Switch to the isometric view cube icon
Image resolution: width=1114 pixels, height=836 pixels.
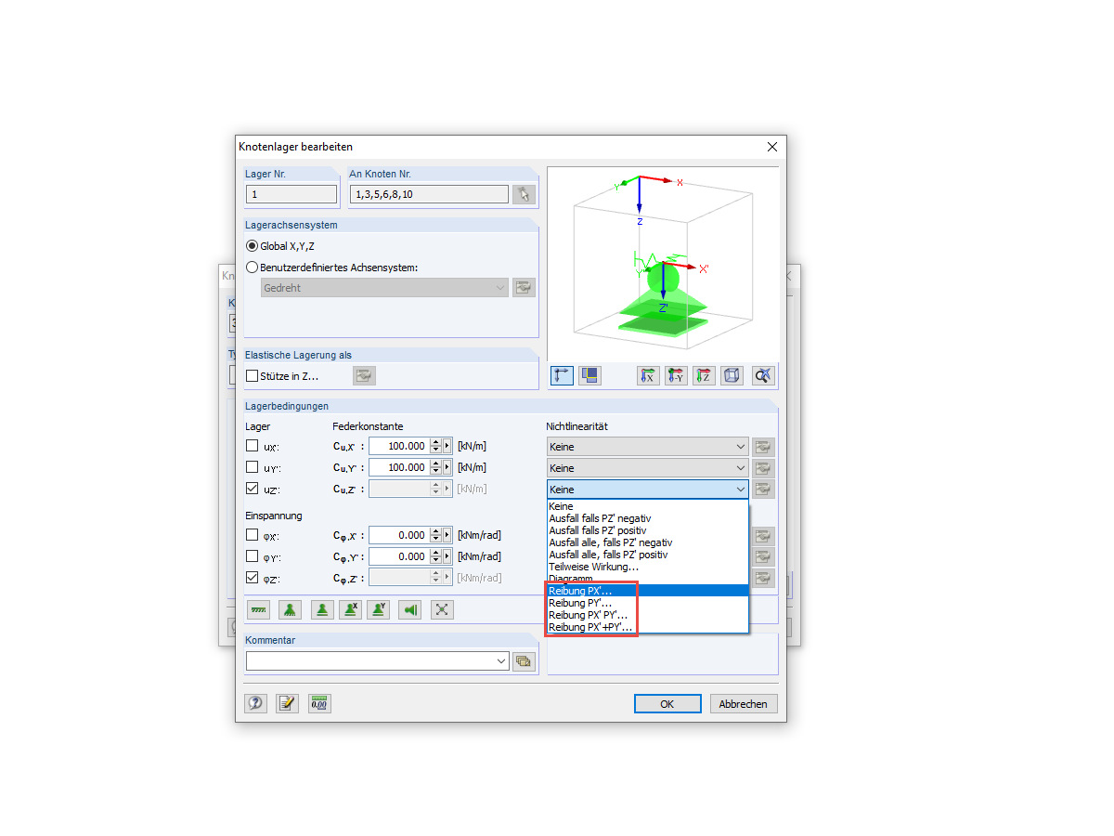click(732, 375)
